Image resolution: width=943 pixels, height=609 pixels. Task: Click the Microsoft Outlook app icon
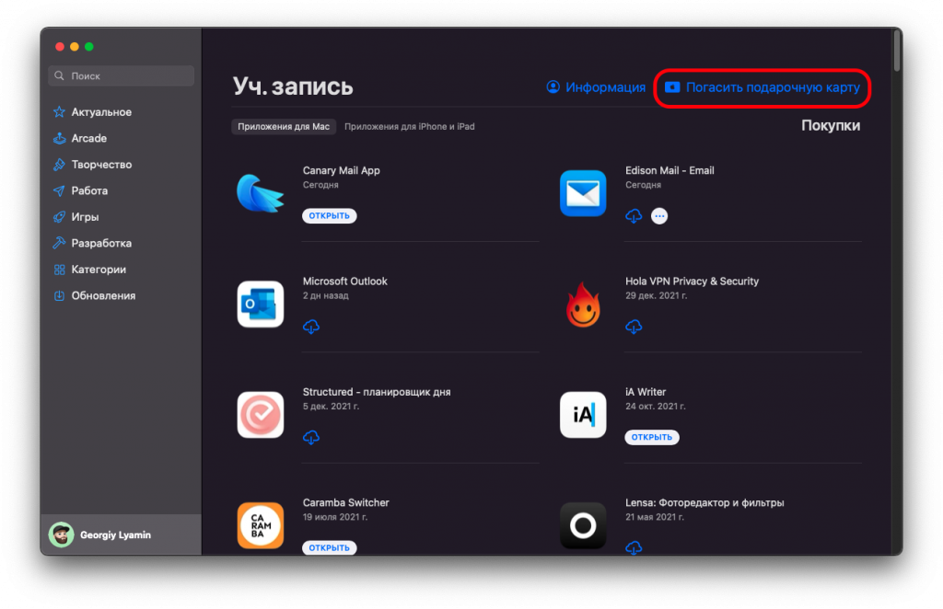point(261,304)
